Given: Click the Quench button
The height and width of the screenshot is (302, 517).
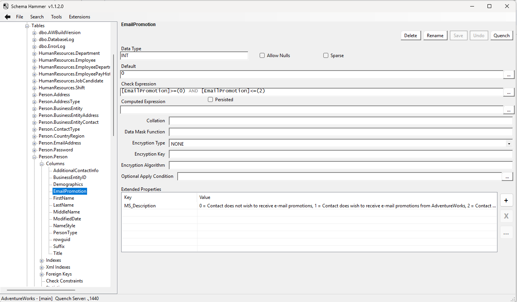Looking at the screenshot, I should pos(501,35).
